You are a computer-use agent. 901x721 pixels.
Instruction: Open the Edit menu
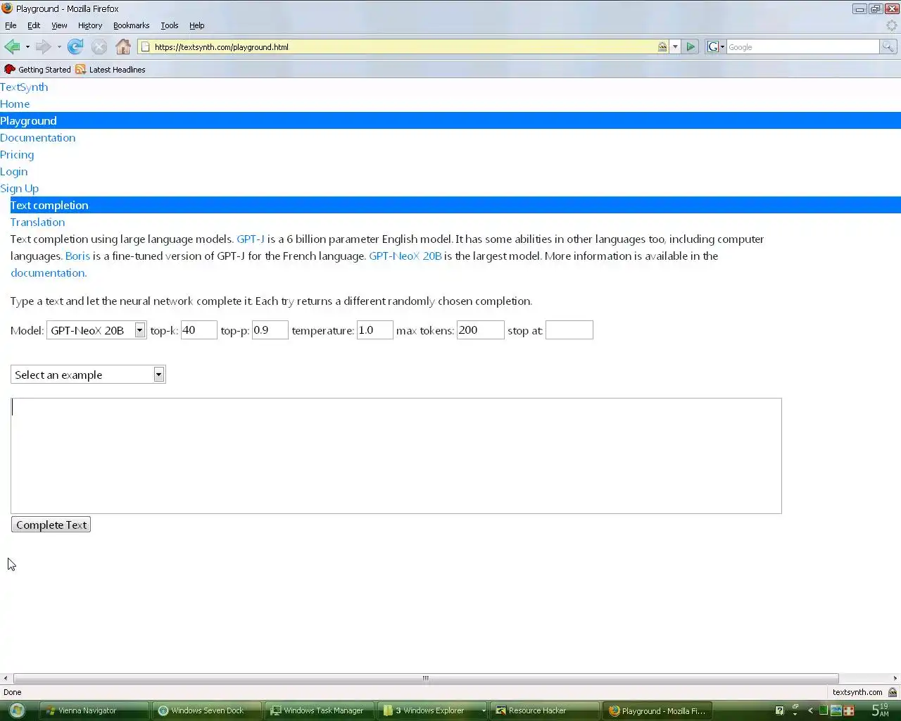(x=34, y=25)
